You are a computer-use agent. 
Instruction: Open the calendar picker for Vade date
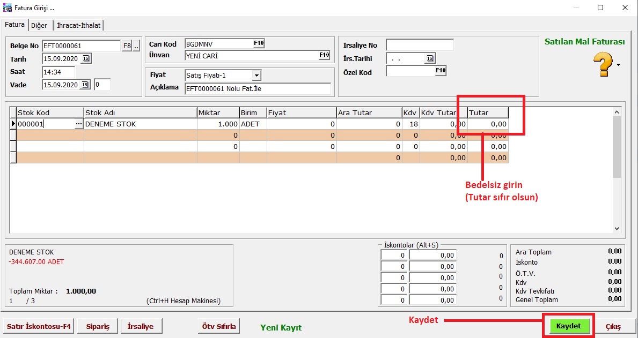86,85
